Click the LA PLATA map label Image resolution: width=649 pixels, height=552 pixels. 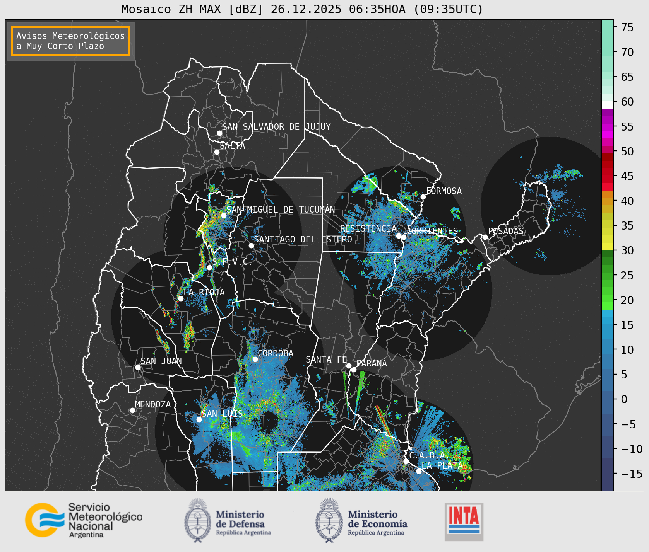point(442,465)
